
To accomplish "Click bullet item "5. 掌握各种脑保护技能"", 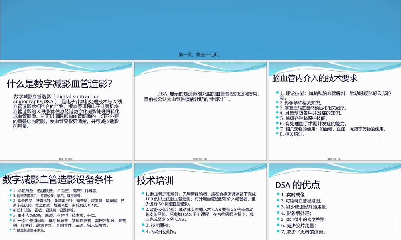I will 310,118.
